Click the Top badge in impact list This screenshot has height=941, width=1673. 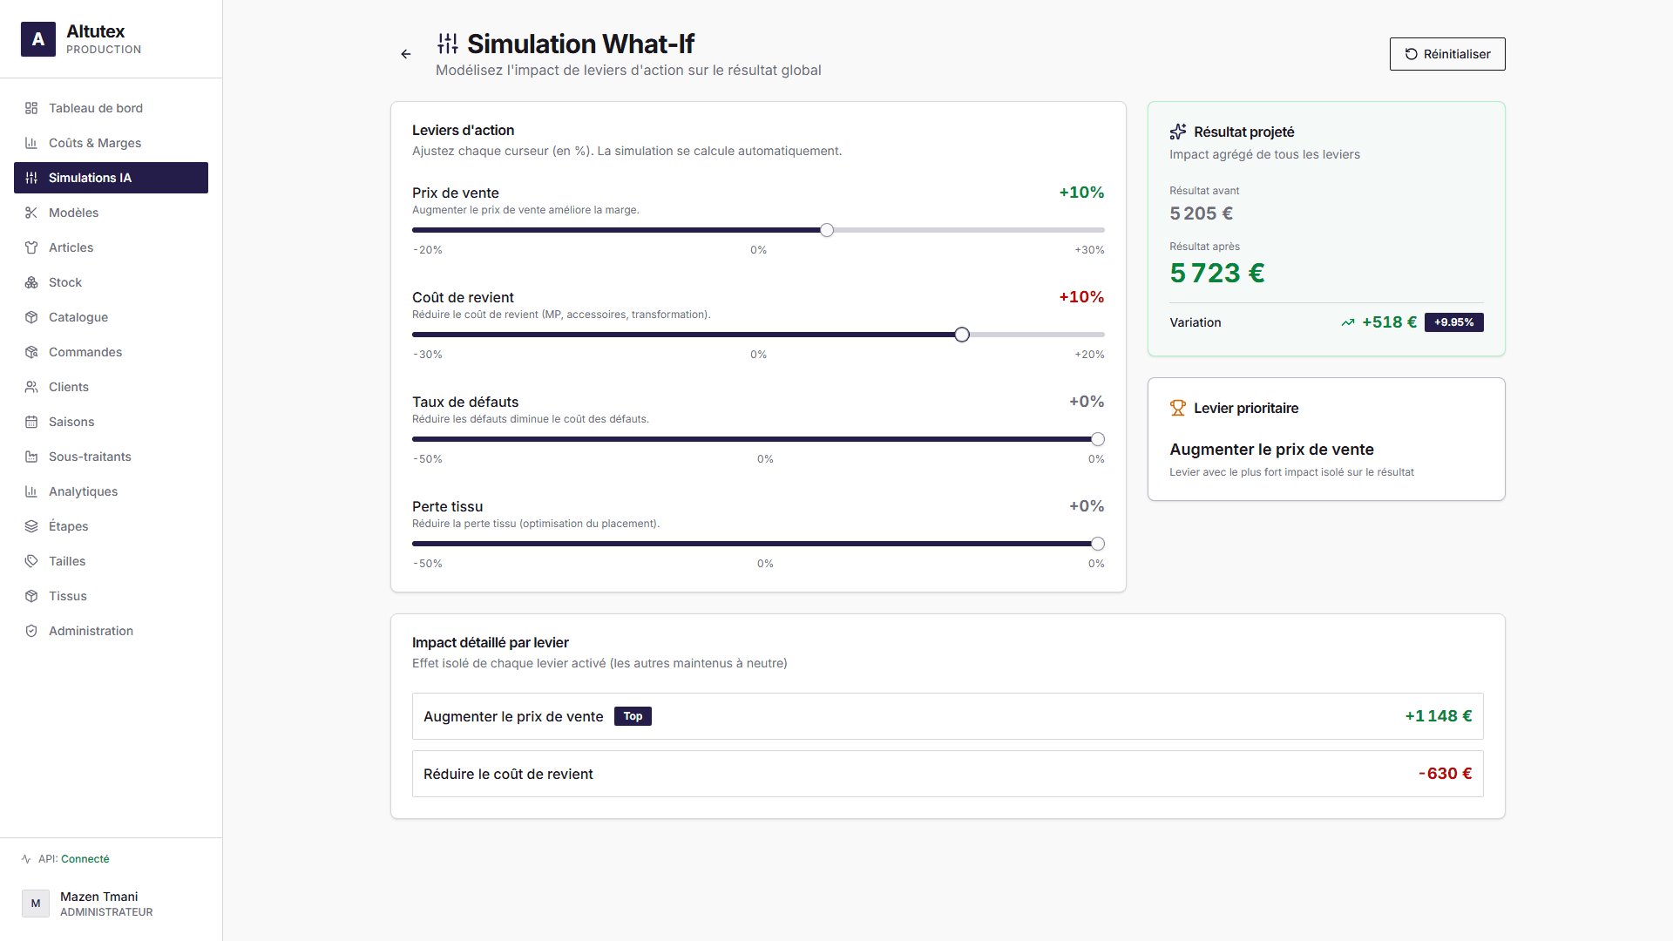coord(633,716)
